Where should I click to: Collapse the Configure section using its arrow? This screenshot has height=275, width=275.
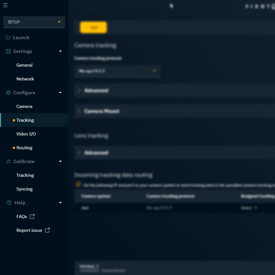click(60, 93)
